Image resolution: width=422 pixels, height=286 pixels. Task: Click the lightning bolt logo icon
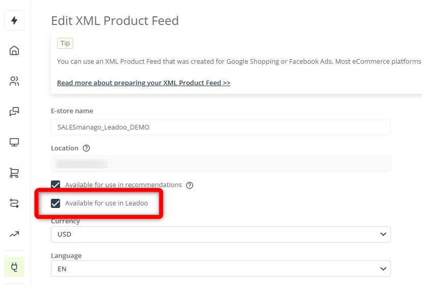coord(14,20)
